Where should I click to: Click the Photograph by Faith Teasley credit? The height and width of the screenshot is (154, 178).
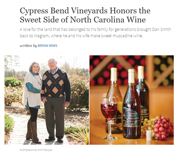(36, 150)
